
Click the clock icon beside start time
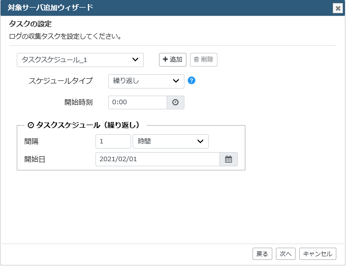click(175, 102)
